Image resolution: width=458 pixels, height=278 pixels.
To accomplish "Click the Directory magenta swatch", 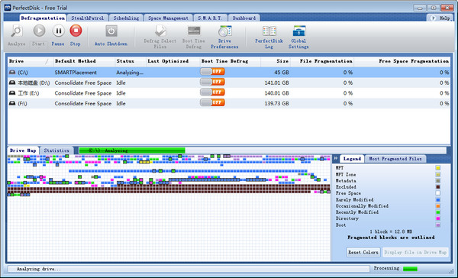I will (438, 218).
